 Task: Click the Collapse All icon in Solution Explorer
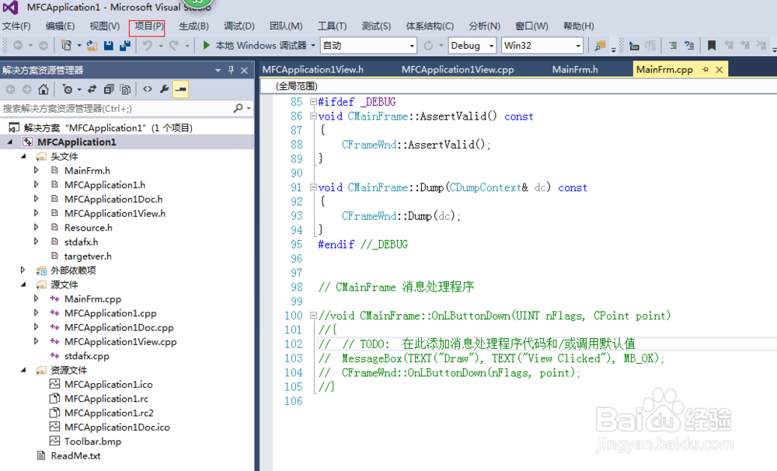pos(109,89)
